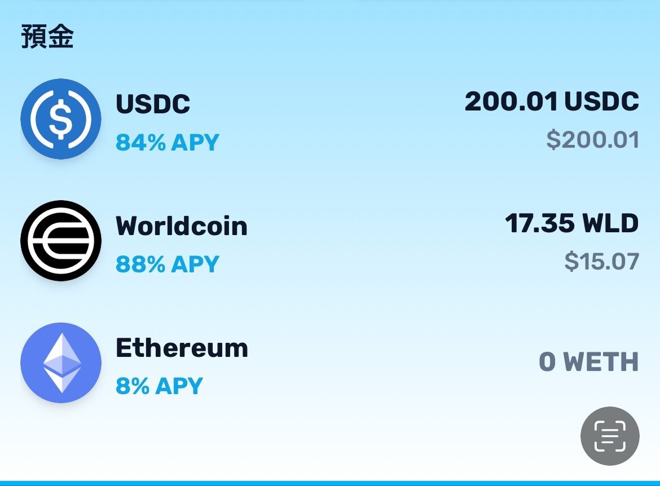
Task: Open the 17.35 WLD balance
Action: tap(571, 223)
